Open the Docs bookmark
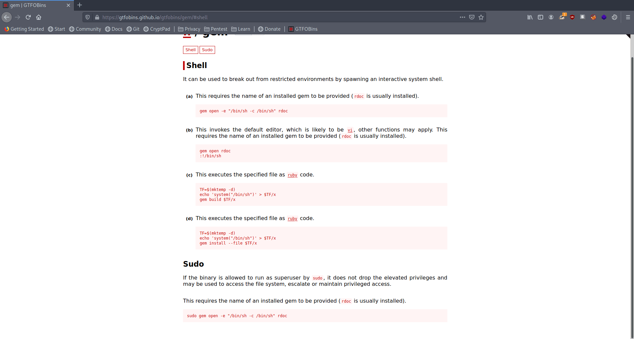Viewport: 634px width, 339px height. click(x=114, y=29)
